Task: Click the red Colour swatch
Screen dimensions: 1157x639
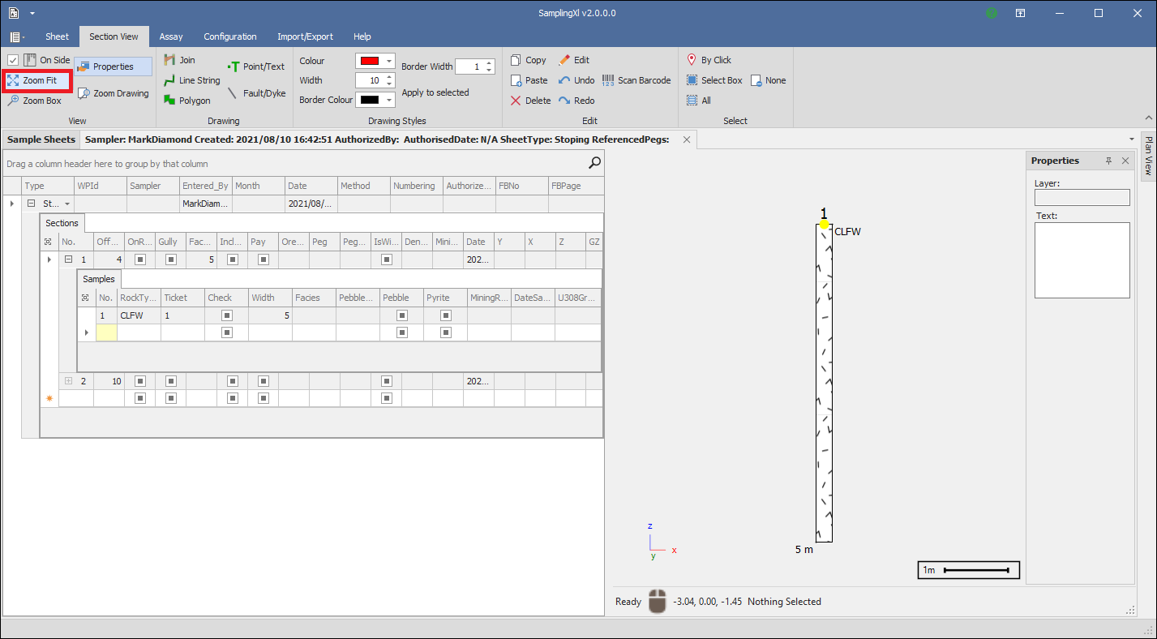Action: (x=369, y=61)
